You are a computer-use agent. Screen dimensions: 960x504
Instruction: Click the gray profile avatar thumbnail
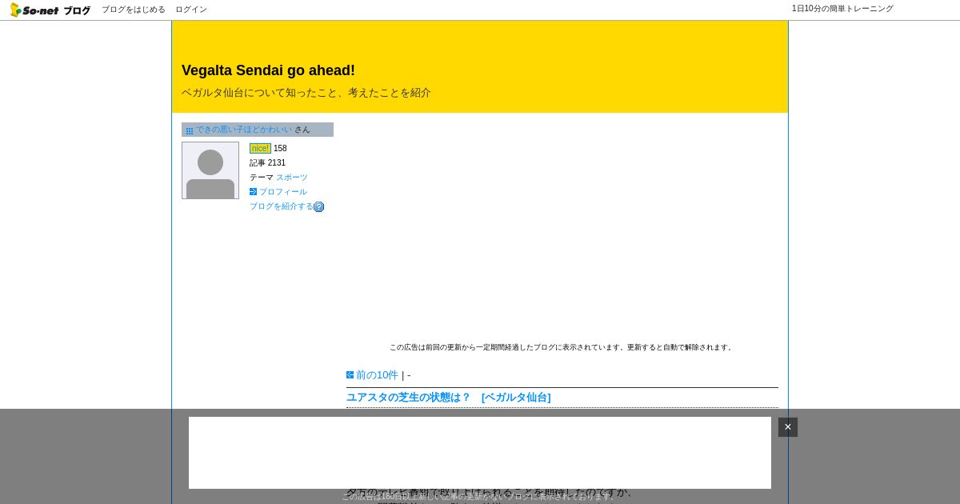point(210,170)
